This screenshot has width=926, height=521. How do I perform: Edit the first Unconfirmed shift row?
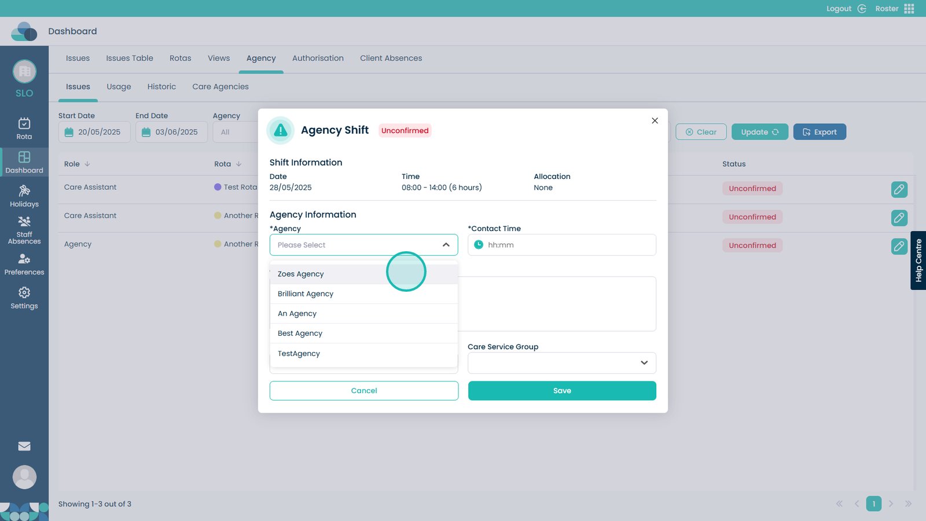click(x=899, y=189)
